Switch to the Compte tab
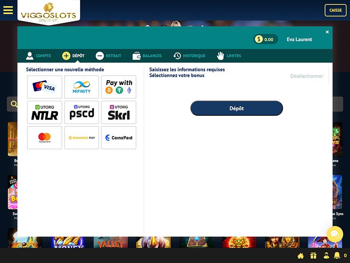The height and width of the screenshot is (263, 350). pos(38,56)
